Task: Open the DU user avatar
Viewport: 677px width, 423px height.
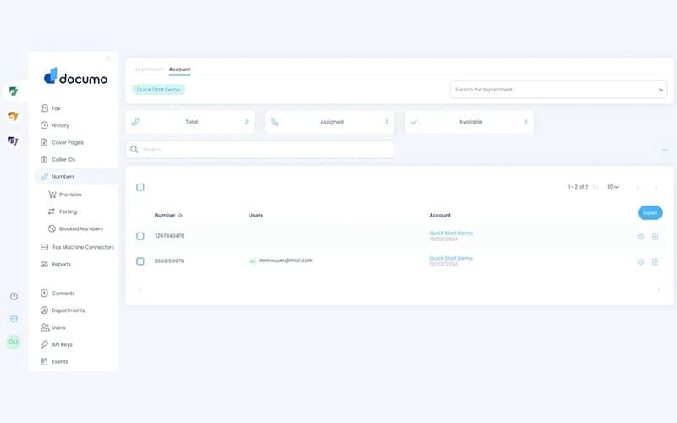Action: click(x=14, y=342)
